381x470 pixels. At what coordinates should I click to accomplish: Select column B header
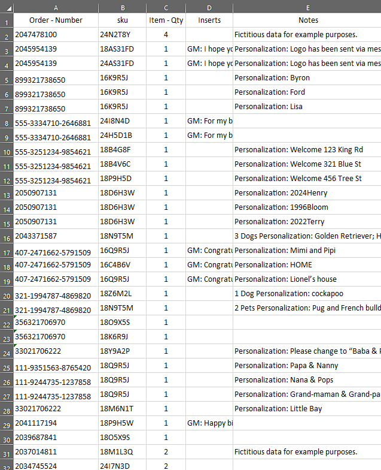click(122, 7)
